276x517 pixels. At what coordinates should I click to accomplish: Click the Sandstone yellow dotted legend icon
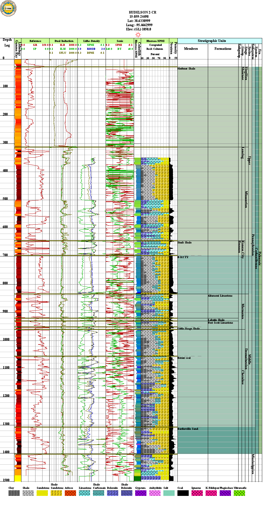pyautogui.click(x=42, y=493)
